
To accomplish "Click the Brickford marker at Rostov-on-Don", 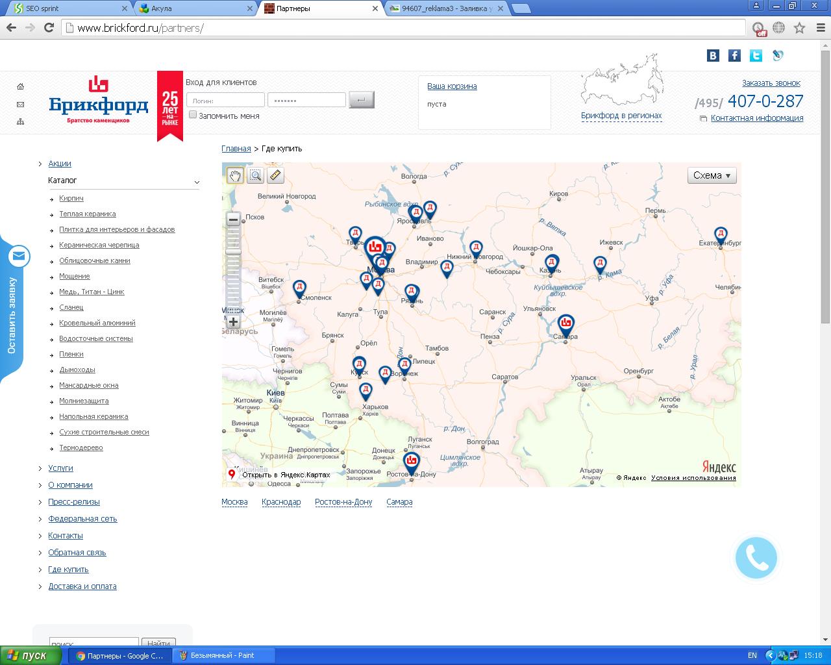I will [x=411, y=464].
